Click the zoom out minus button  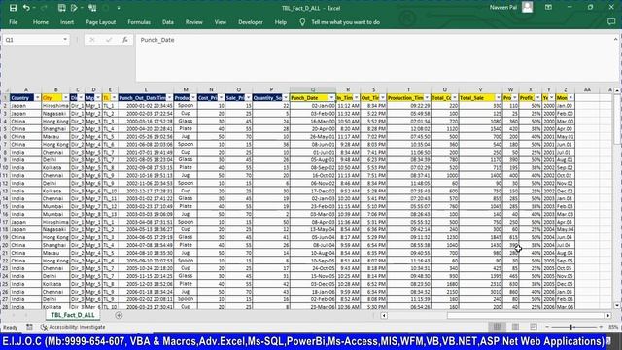click(547, 327)
